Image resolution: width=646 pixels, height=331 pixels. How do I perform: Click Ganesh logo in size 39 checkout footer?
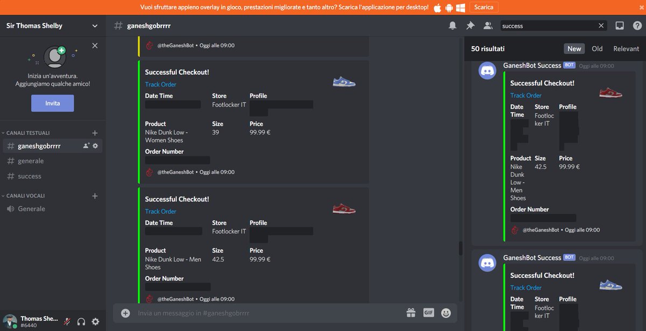[150, 172]
